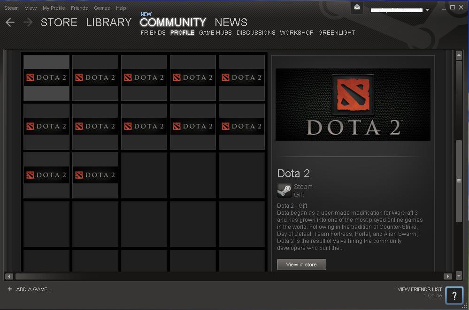Image resolution: width=469 pixels, height=310 pixels.
Task: Select the second Dota 2 gift in row three
Action: point(95,175)
